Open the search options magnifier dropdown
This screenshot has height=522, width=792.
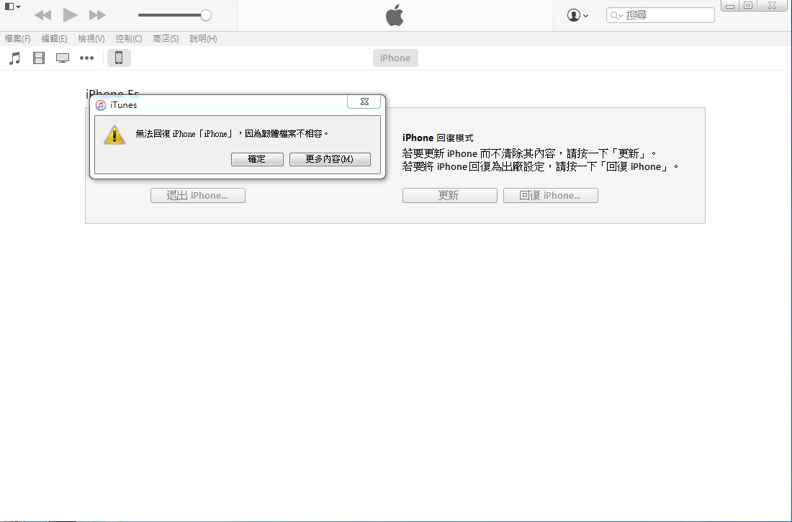tap(616, 15)
